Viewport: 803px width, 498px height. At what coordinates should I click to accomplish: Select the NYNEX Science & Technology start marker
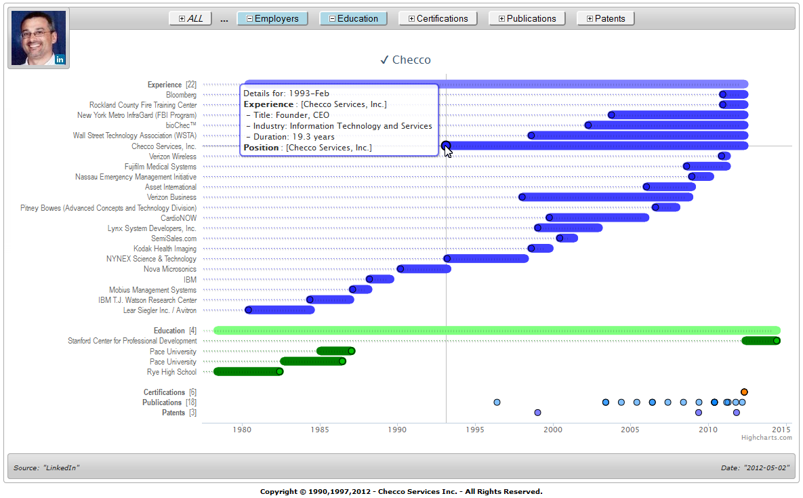tap(447, 258)
